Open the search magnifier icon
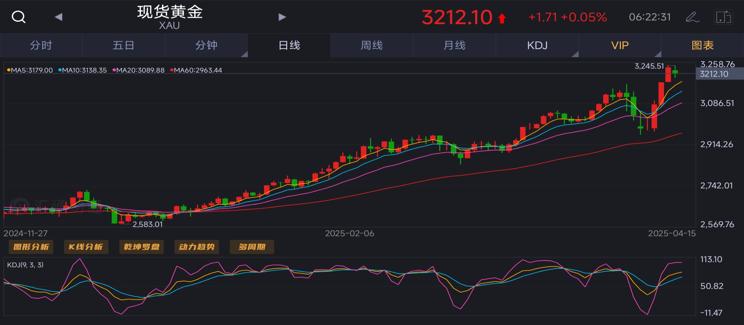The image size is (744, 325). [19, 17]
